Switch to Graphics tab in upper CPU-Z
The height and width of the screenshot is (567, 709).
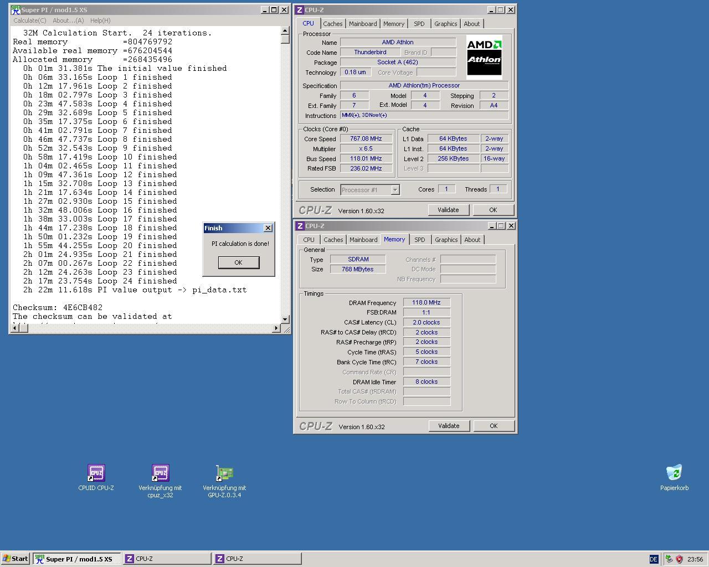tap(446, 24)
